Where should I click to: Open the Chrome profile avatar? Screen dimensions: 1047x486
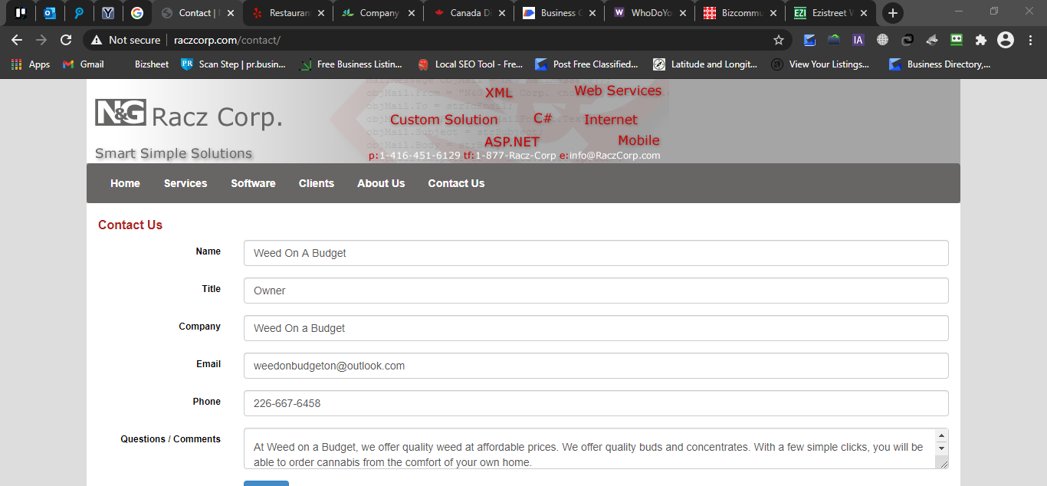[x=1006, y=40]
